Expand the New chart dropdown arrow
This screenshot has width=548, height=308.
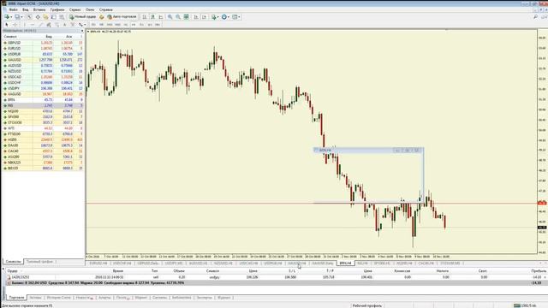(11, 17)
